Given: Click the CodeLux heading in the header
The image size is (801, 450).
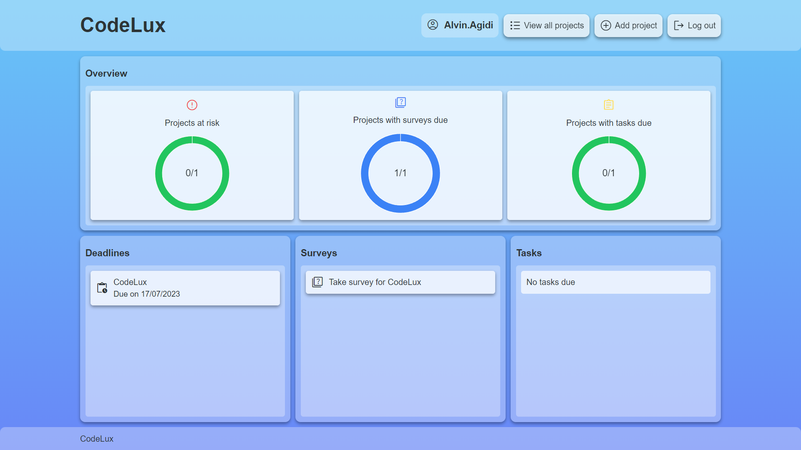Looking at the screenshot, I should tap(123, 25).
